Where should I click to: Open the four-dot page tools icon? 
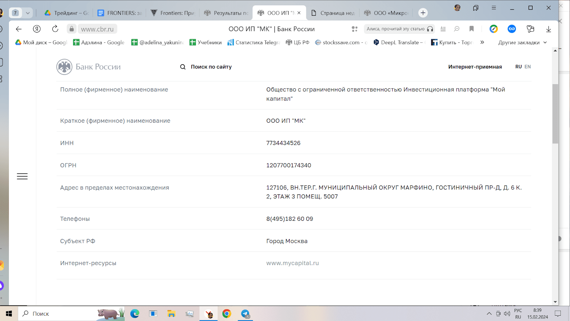pos(354,29)
